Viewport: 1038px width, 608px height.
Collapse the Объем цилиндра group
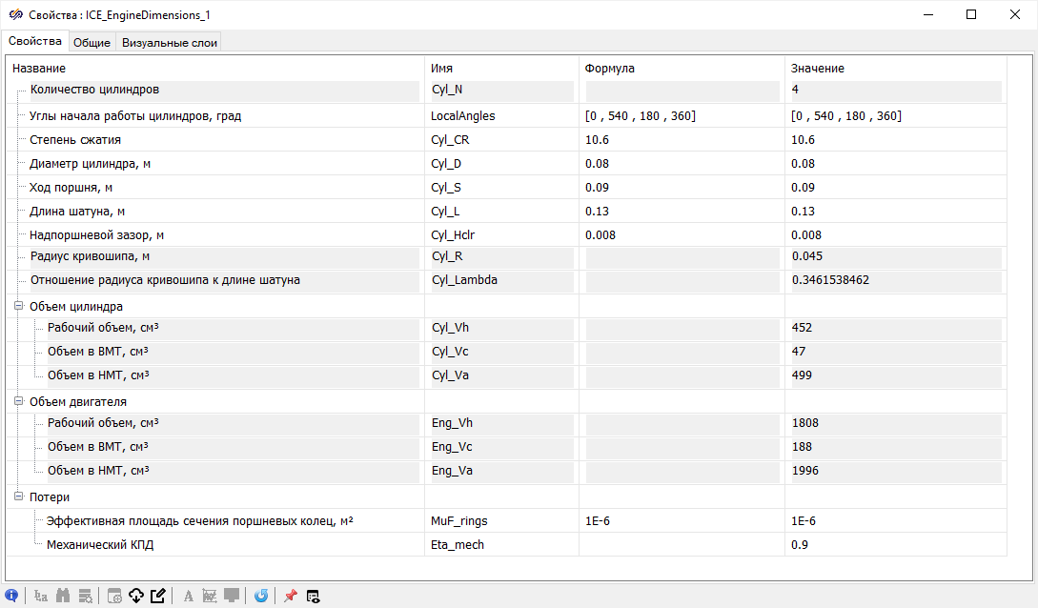coord(19,307)
